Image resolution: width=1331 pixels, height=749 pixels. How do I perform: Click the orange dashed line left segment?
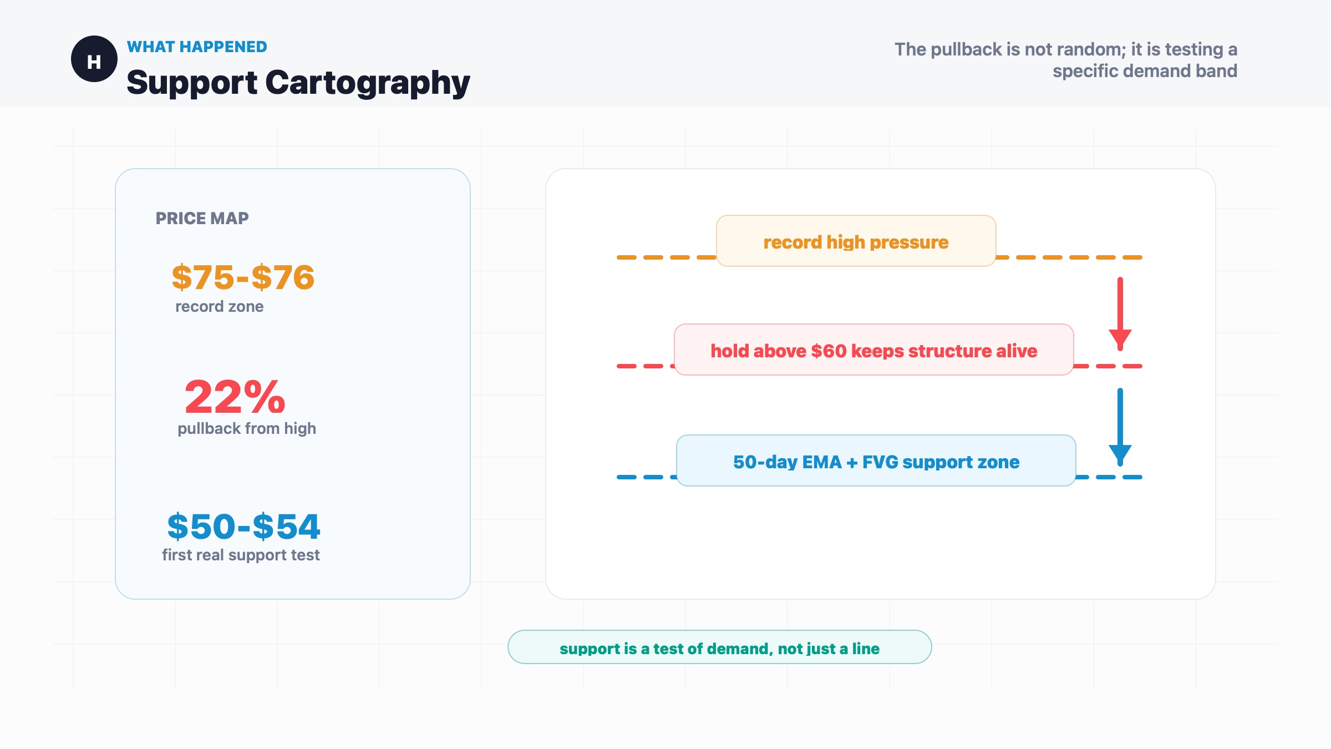pos(667,257)
